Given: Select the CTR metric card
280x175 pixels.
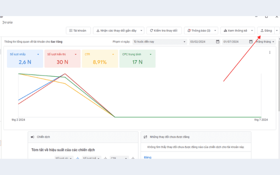Looking at the screenshot, I should (100, 59).
